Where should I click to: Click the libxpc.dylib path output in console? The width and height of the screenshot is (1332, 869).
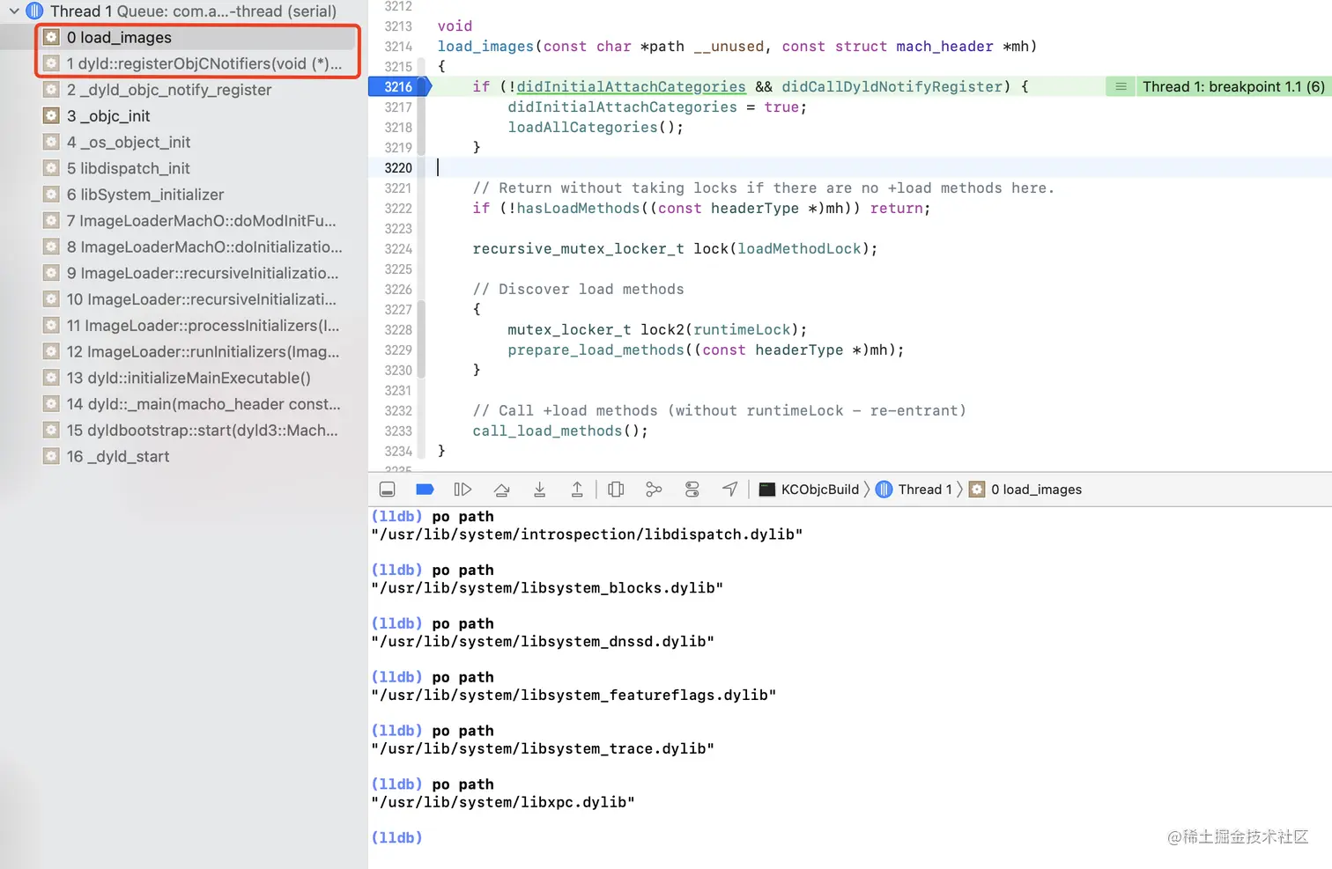click(503, 803)
